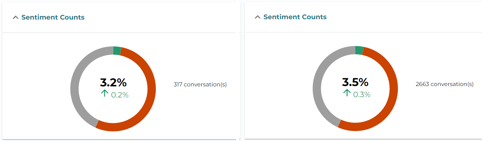The width and height of the screenshot is (490, 141).
Task: Click the 3.5% percentage value
Action: coord(355,82)
